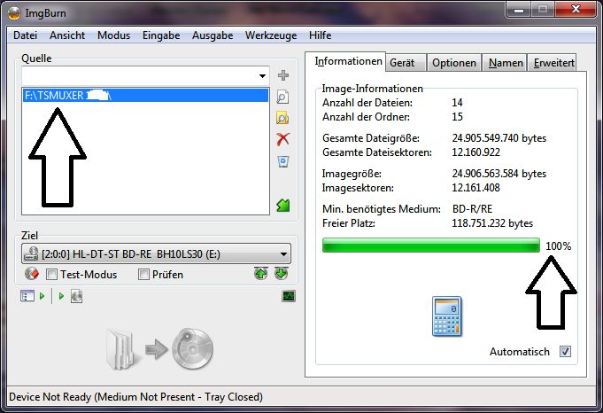Click the second green play arrow icon
This screenshot has width=603, height=413.
pyautogui.click(x=61, y=296)
